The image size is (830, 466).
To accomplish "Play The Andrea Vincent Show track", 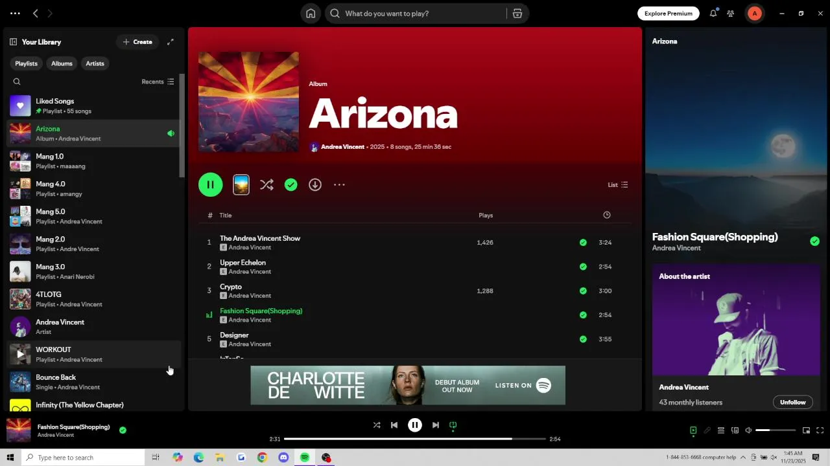I will 260,238.
